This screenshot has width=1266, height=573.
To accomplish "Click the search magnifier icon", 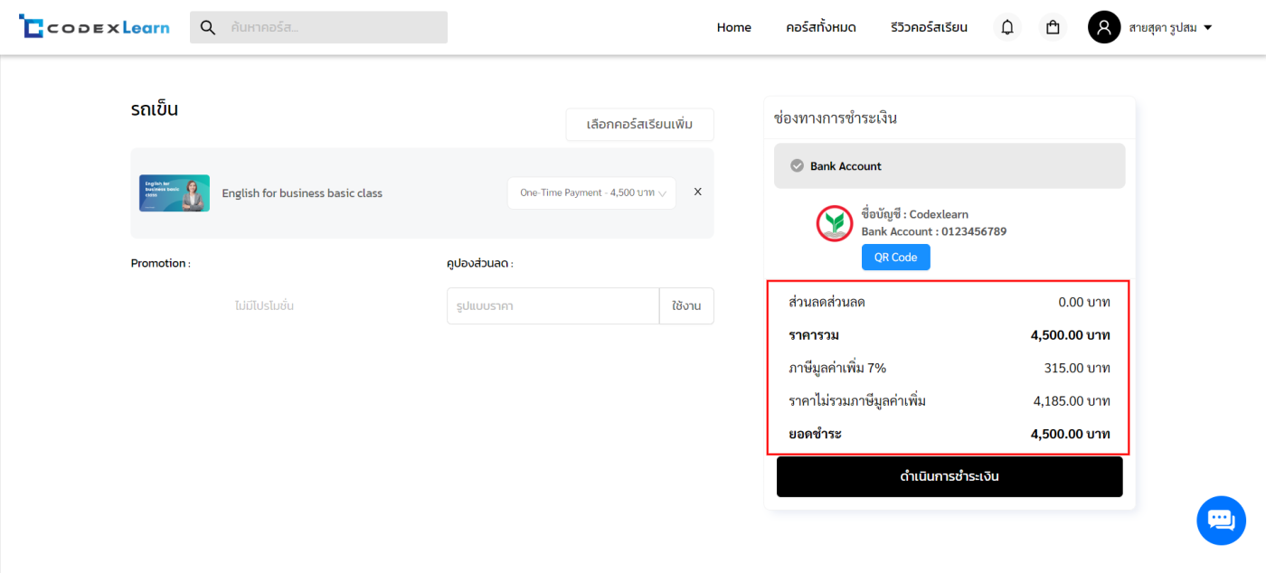I will [208, 27].
